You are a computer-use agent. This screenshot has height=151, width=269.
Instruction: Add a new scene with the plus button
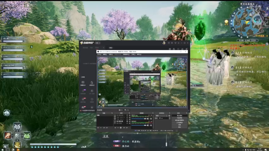pyautogui.click(x=98, y=128)
